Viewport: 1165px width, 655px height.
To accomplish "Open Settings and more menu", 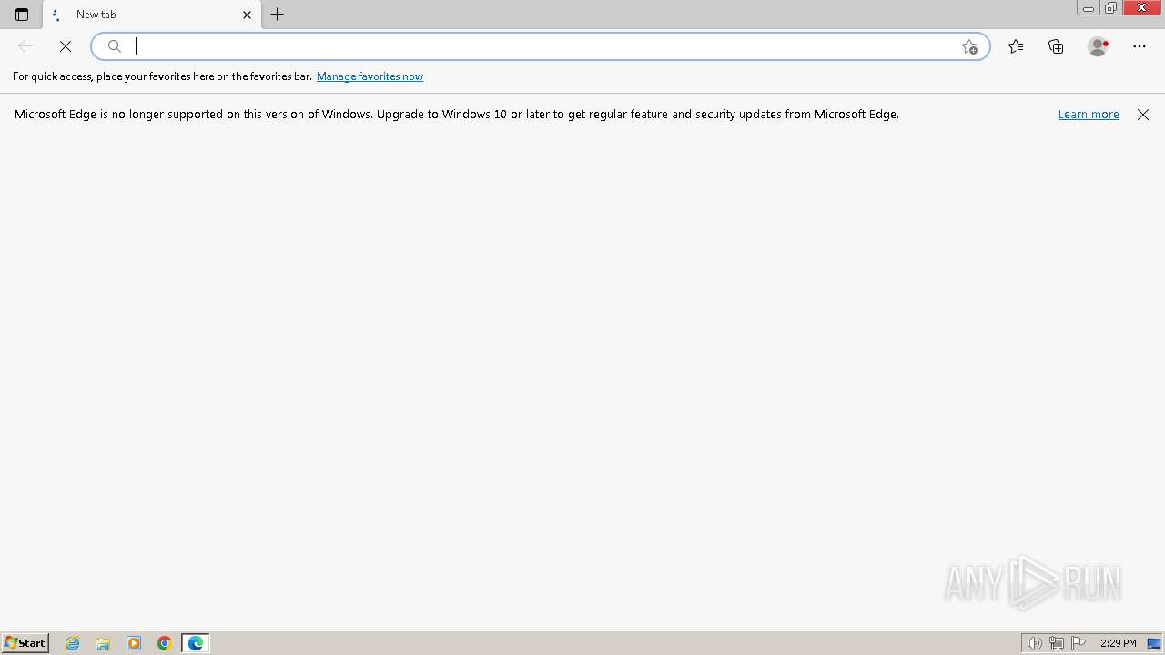I will (x=1140, y=46).
